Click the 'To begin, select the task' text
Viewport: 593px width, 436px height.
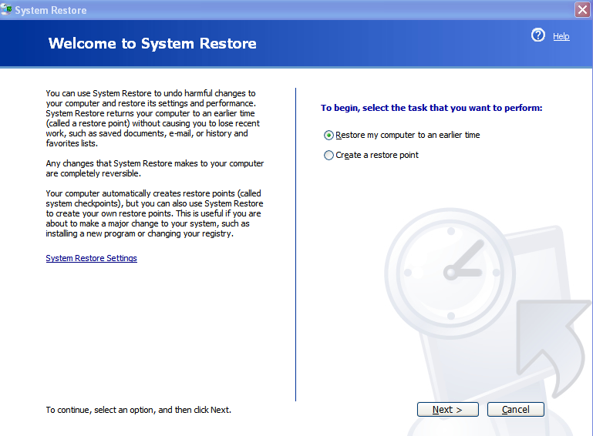(432, 108)
